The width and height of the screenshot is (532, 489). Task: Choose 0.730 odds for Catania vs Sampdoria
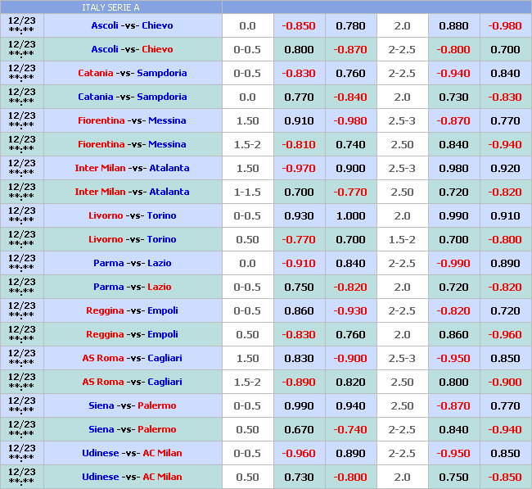(x=453, y=97)
